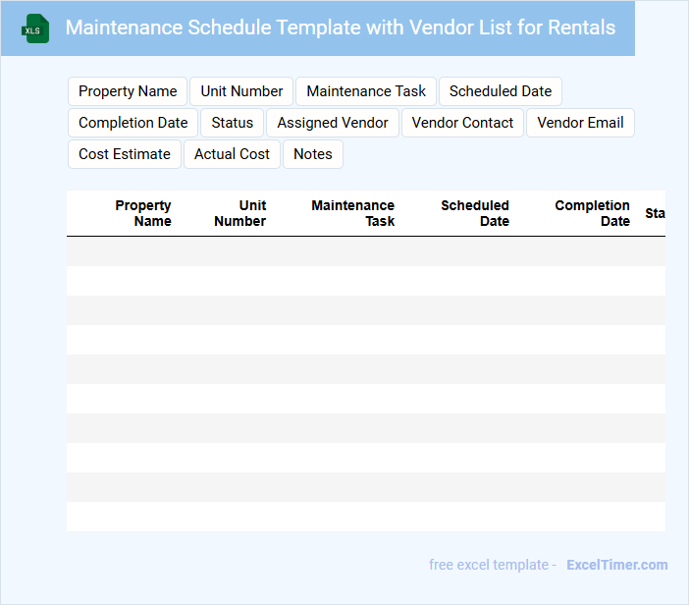Select the Unit Number tag

(x=241, y=91)
